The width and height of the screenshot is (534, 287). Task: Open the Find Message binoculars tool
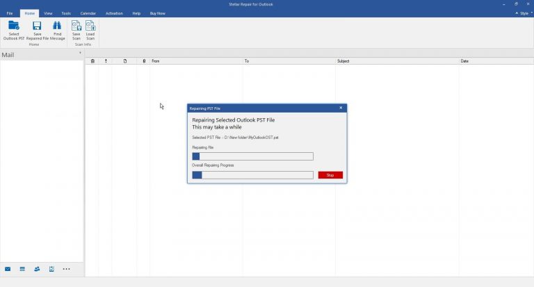click(57, 26)
